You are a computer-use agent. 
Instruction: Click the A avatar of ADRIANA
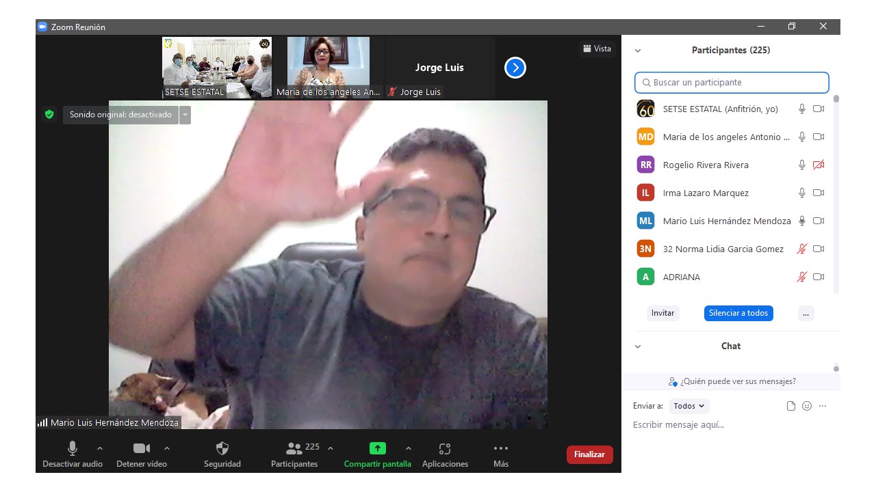coord(645,277)
